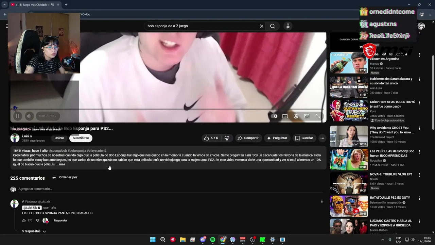Open a new browser tab with plus
The width and height of the screenshot is (435, 245).
click(66, 5)
